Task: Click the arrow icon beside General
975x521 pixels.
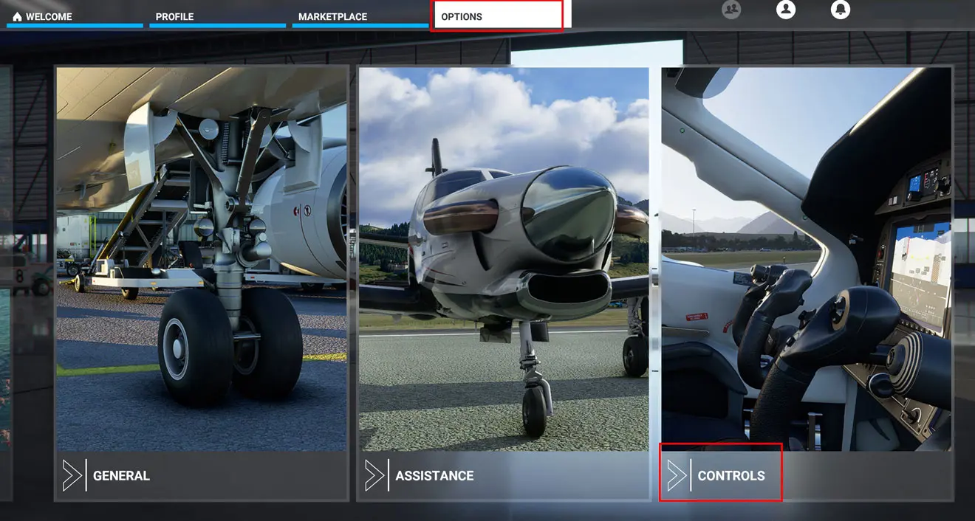Action: coord(72,475)
